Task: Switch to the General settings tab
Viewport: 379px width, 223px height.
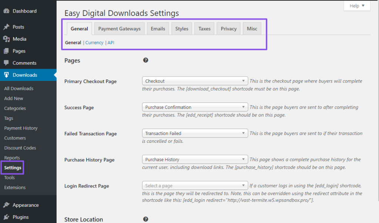Action: (79, 28)
